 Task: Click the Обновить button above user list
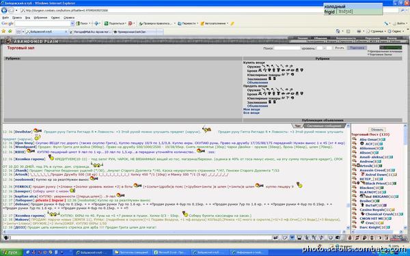point(377,130)
